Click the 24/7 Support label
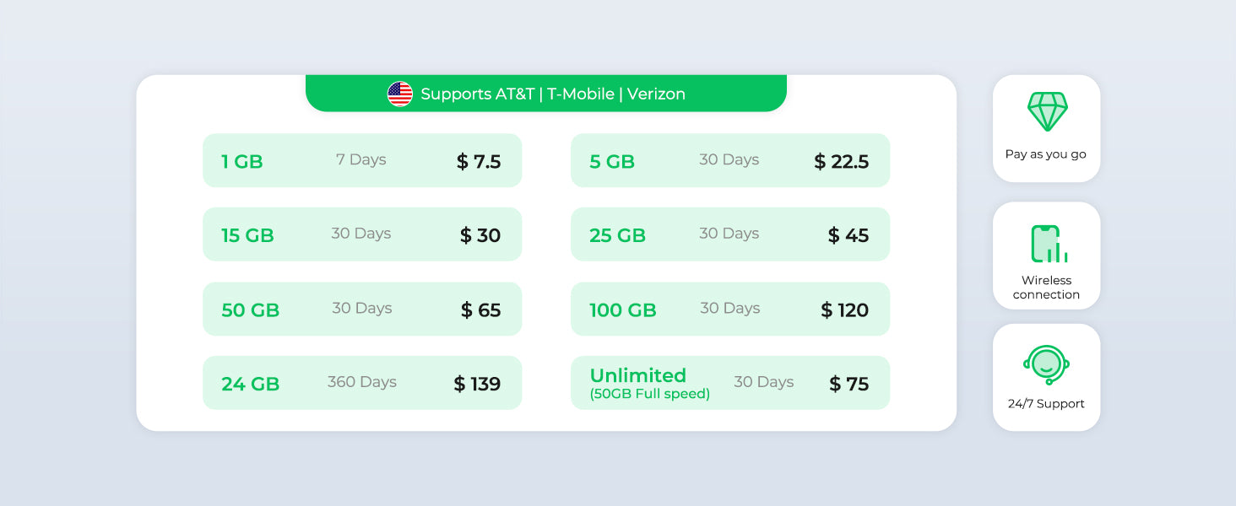The width and height of the screenshot is (1236, 506). [1046, 404]
